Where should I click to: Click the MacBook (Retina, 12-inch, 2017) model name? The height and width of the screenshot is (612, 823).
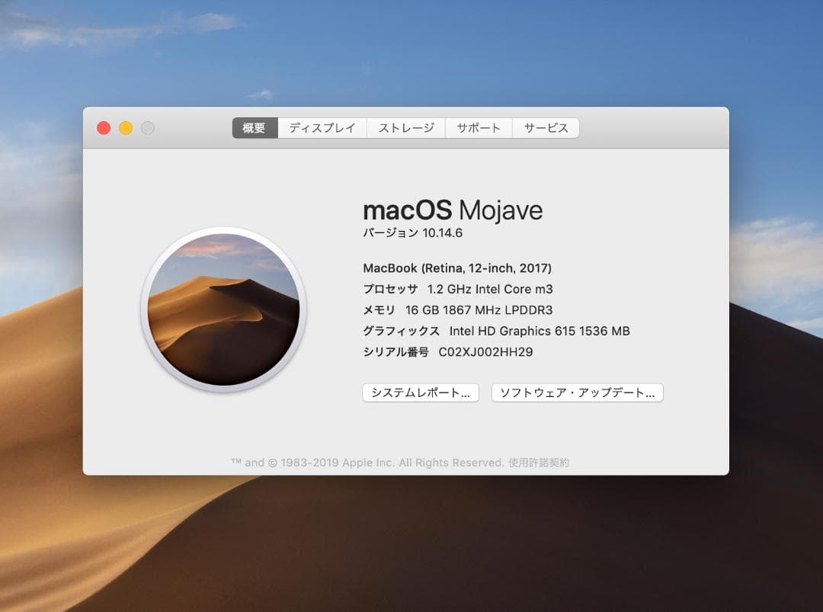pyautogui.click(x=456, y=268)
